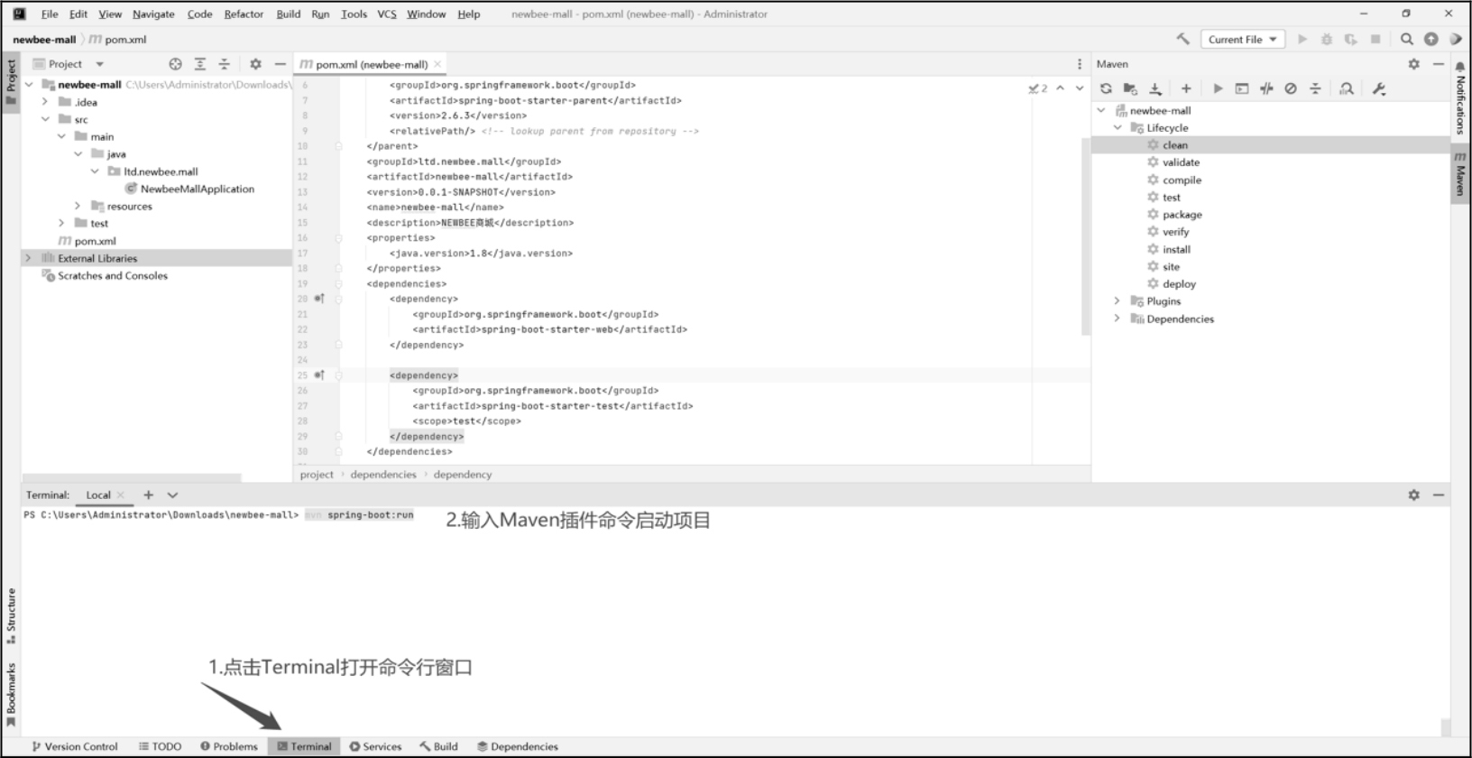Open the Navigate menu

pos(153,14)
